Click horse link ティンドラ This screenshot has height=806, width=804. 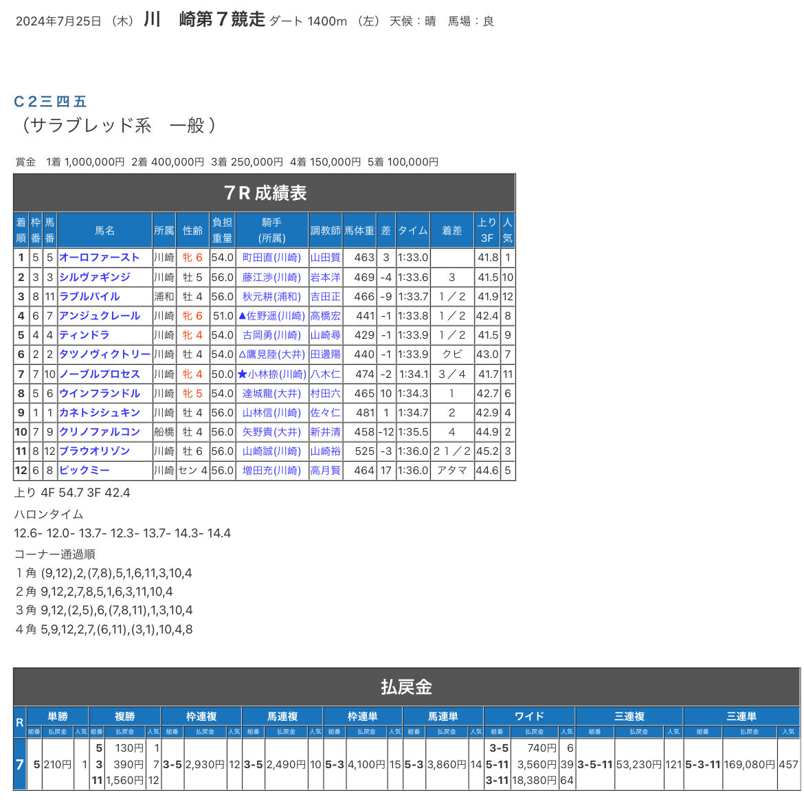85,335
